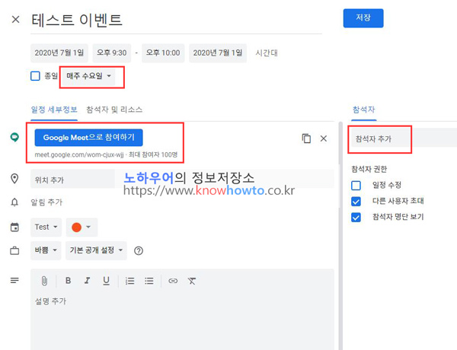
Task: Open the 기본 공개 설정 visibility dropdown
Action: [96, 250]
